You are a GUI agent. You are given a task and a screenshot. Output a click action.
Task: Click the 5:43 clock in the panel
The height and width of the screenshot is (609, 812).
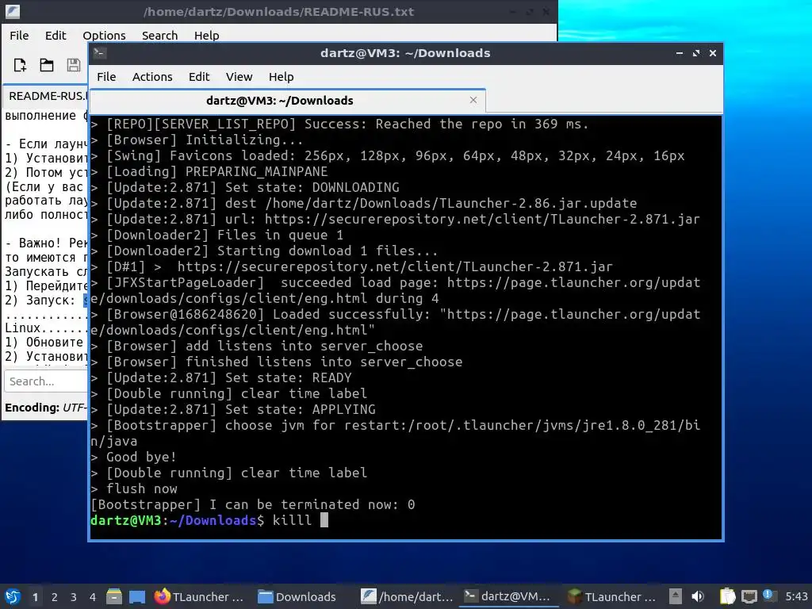[x=796, y=596]
